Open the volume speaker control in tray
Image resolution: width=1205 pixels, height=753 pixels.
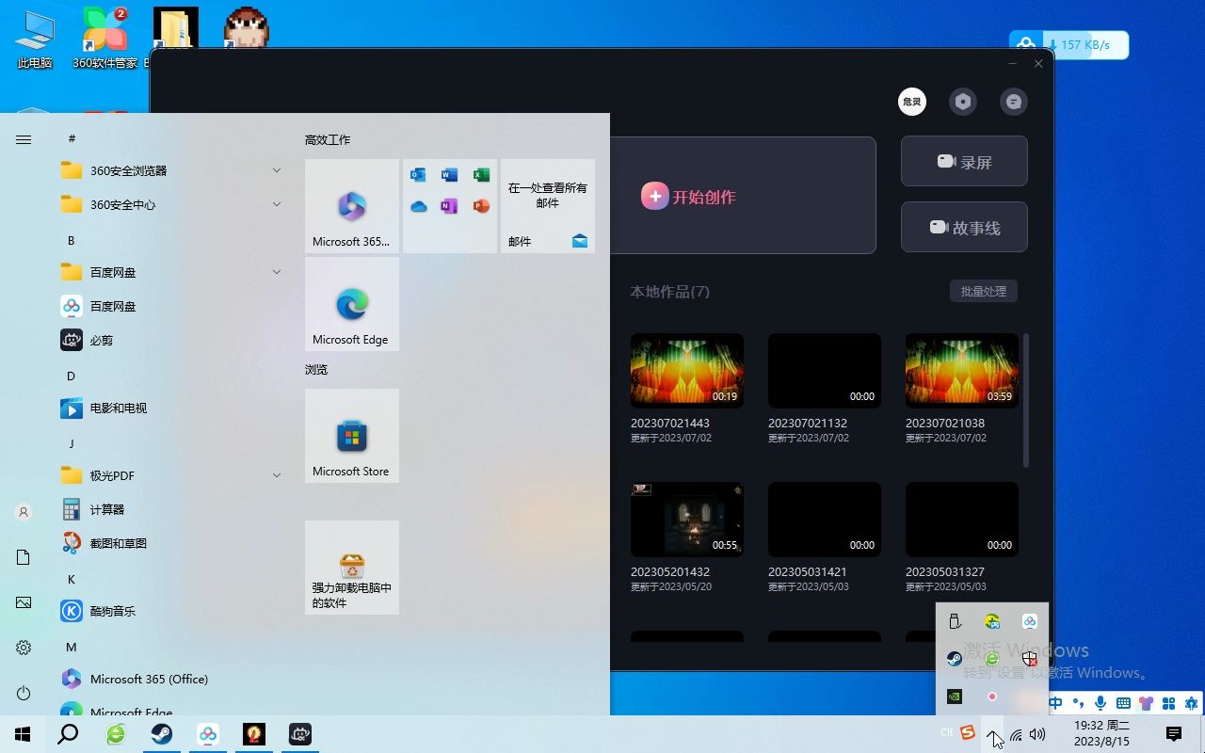[x=1037, y=734]
